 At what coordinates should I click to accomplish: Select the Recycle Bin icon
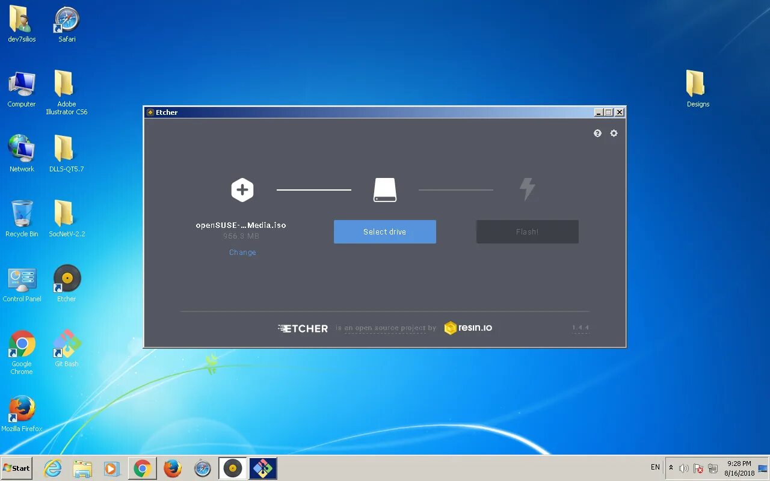point(22,219)
